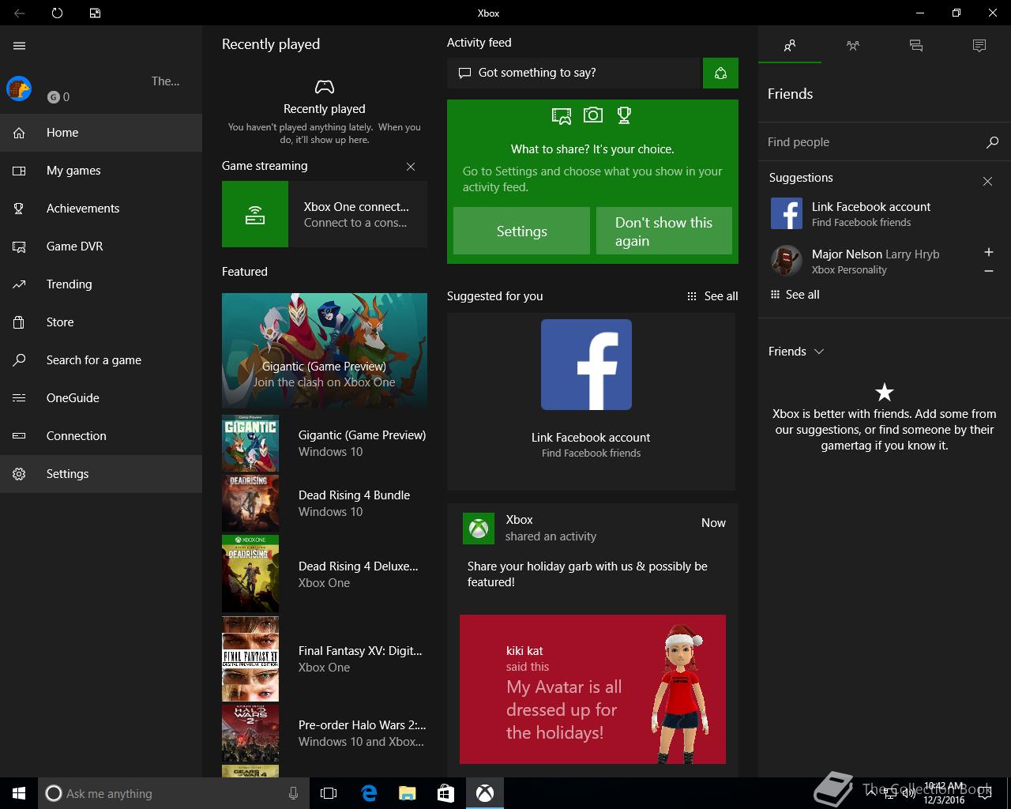The height and width of the screenshot is (809, 1011).
Task: Click Facebook icon in Suggestions list
Action: click(787, 213)
